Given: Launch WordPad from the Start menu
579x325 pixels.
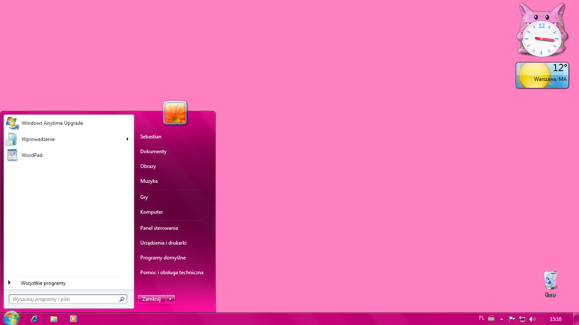Looking at the screenshot, I should coord(32,155).
